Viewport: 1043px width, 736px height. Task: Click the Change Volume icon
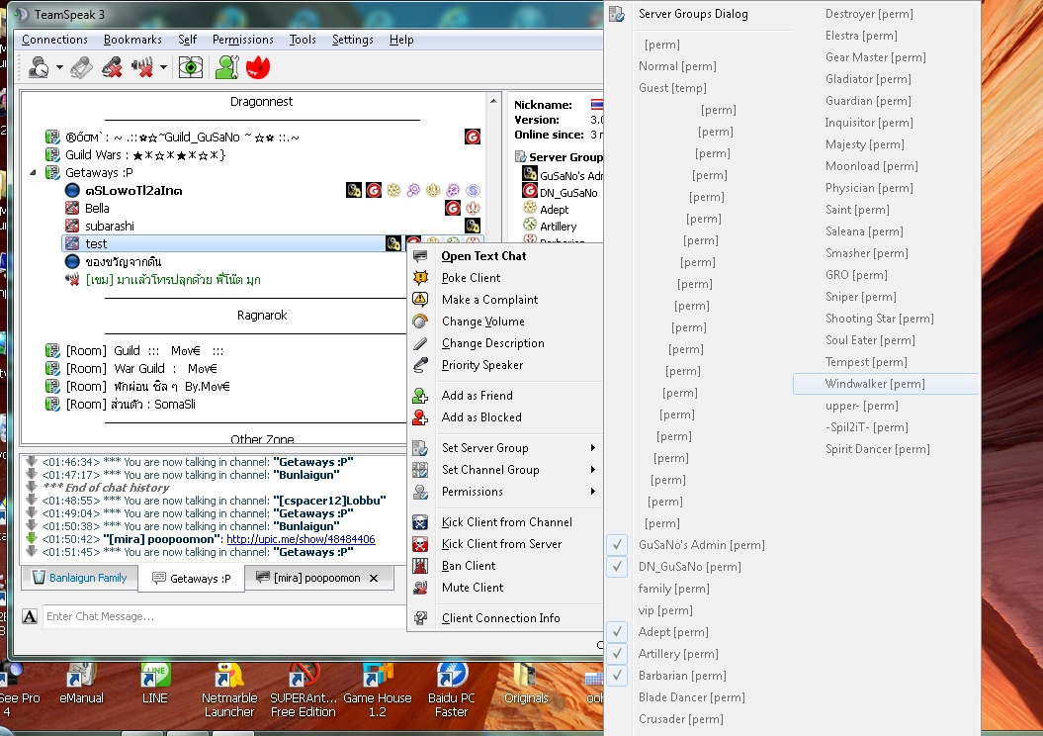pyautogui.click(x=420, y=322)
